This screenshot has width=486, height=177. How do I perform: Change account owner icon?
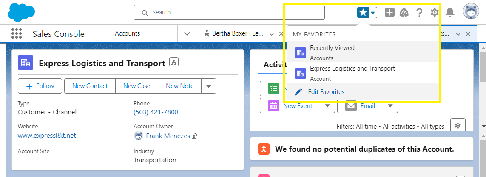point(195,136)
